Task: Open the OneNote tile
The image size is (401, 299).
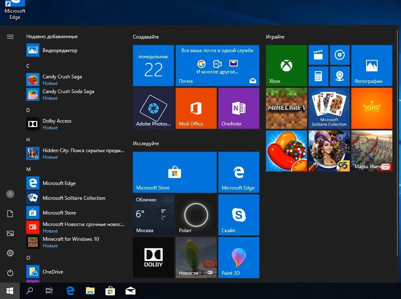Action: [238, 108]
